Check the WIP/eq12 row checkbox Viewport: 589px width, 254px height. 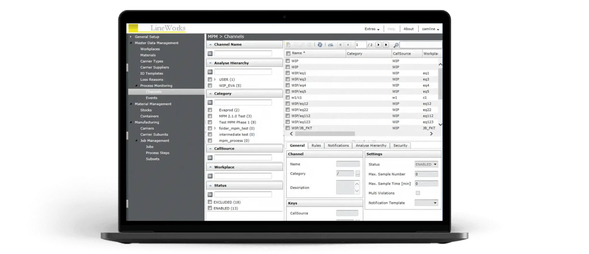click(x=288, y=103)
